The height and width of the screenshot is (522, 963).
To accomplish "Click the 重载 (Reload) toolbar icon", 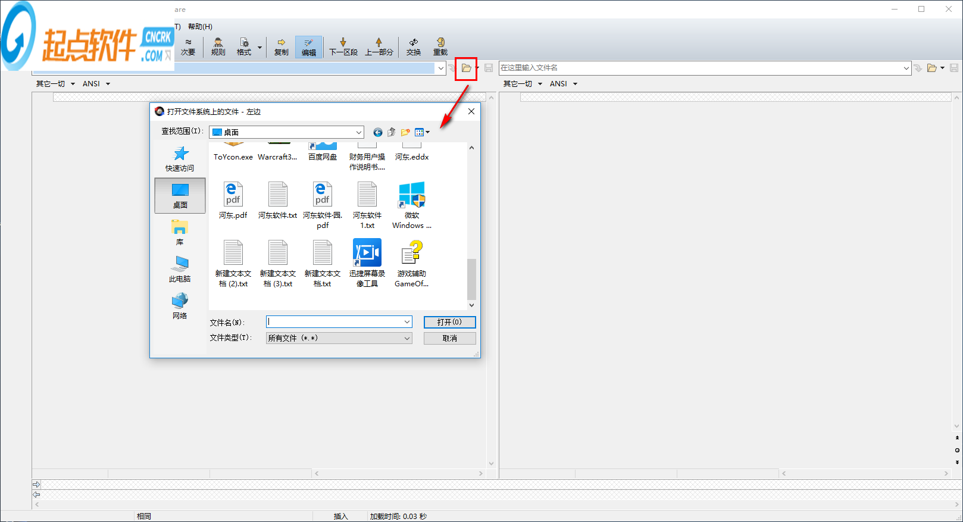I will (x=440, y=46).
